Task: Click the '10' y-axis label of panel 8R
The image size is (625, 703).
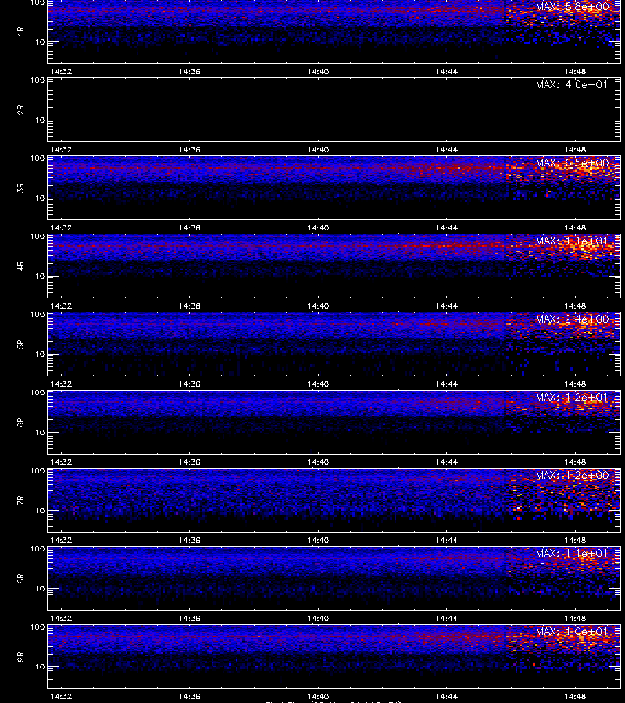Action: click(40, 589)
